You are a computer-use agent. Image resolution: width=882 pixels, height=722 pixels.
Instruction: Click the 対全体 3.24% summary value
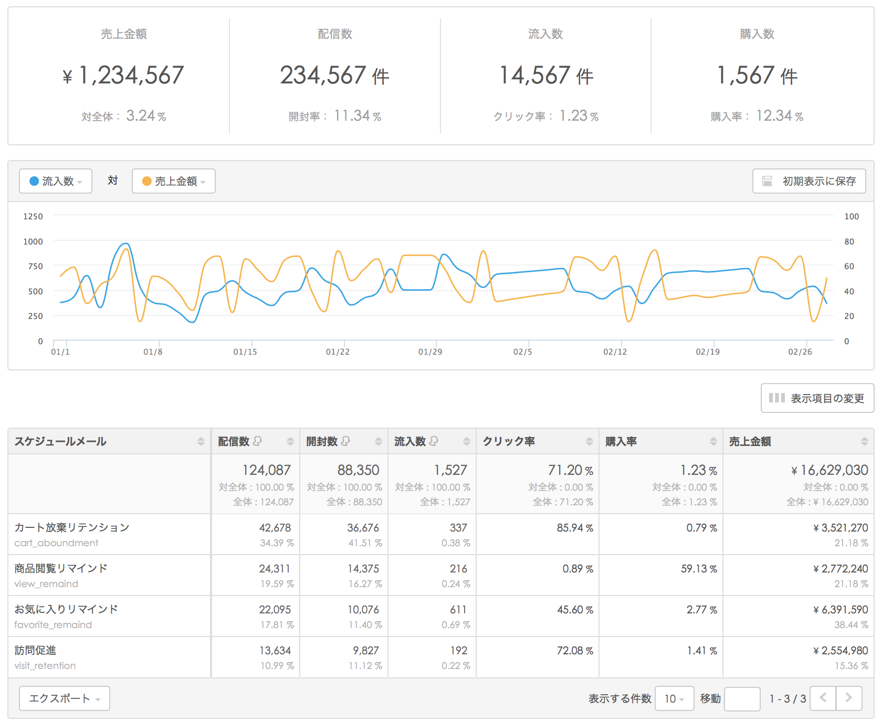146,115
